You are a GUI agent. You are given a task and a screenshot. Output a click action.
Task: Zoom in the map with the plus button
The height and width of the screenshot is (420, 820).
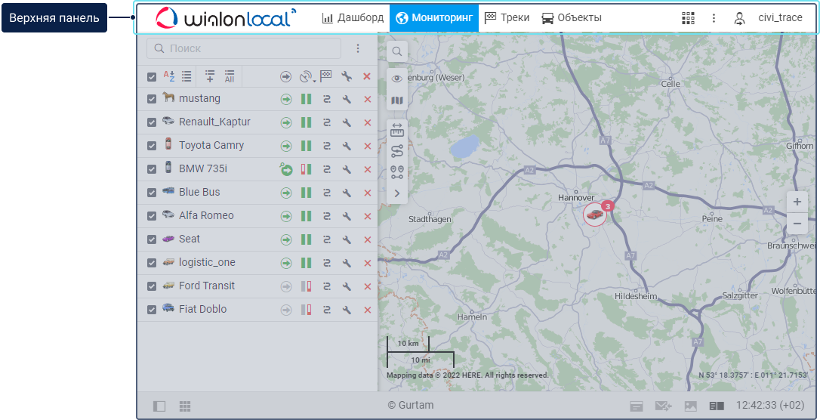(797, 202)
